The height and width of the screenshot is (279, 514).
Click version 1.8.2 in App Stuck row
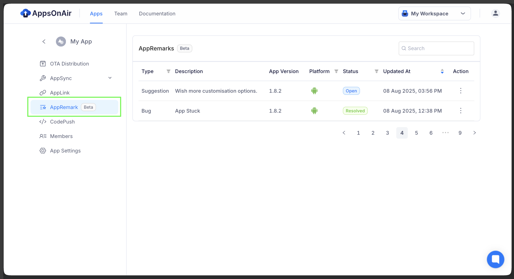[x=275, y=111]
